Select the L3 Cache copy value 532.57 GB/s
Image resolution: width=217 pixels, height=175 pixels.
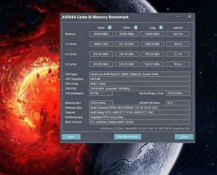(x=152, y=64)
